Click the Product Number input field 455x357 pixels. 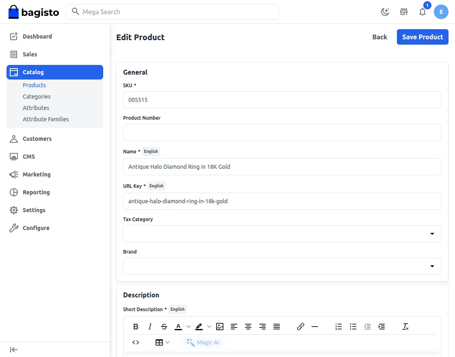[x=282, y=132]
